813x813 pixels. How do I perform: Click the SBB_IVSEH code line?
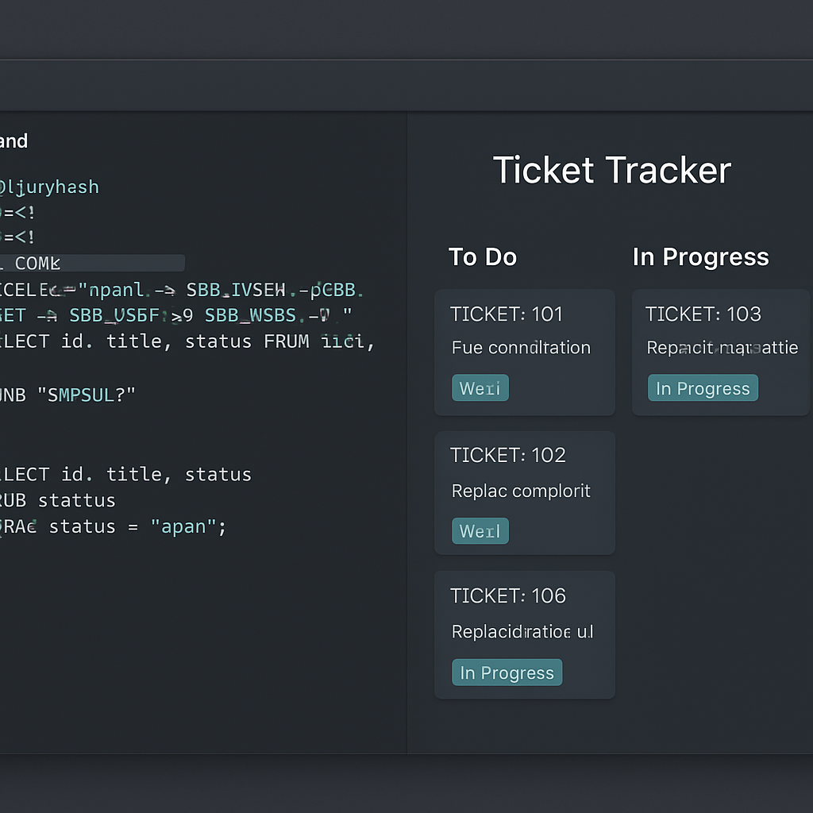tap(182, 290)
